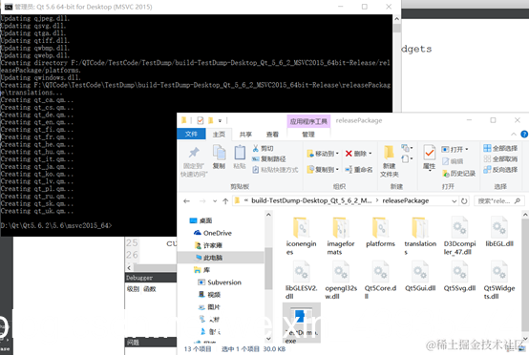Select the Qt5Svg.dll file
The image size is (529, 355).
459,277
